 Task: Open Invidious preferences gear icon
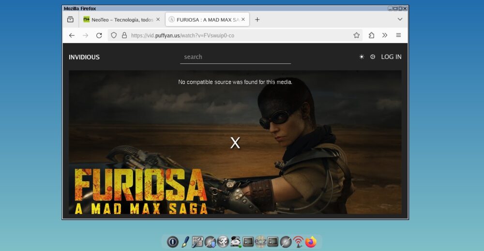pyautogui.click(x=373, y=57)
